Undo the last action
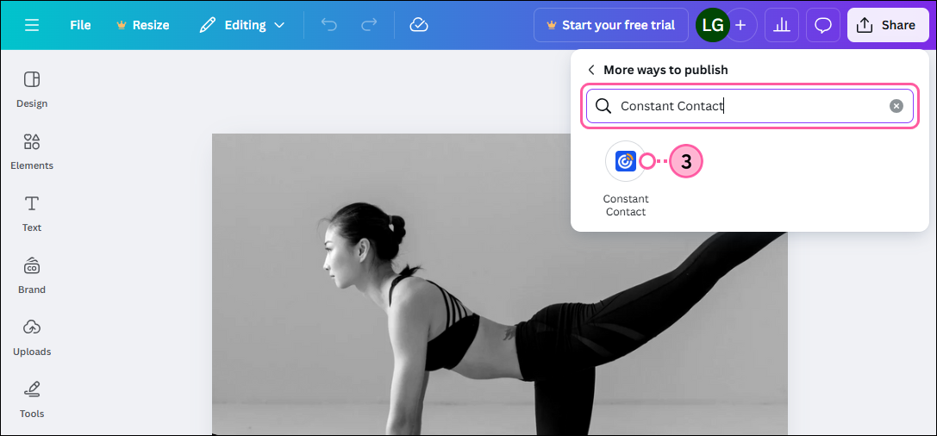This screenshot has height=436, width=937. (x=329, y=25)
